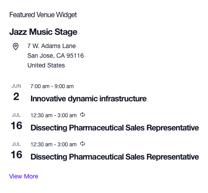The image size is (208, 193).
Task: Select the San Jose, CA 95116 line
Action: click(56, 56)
